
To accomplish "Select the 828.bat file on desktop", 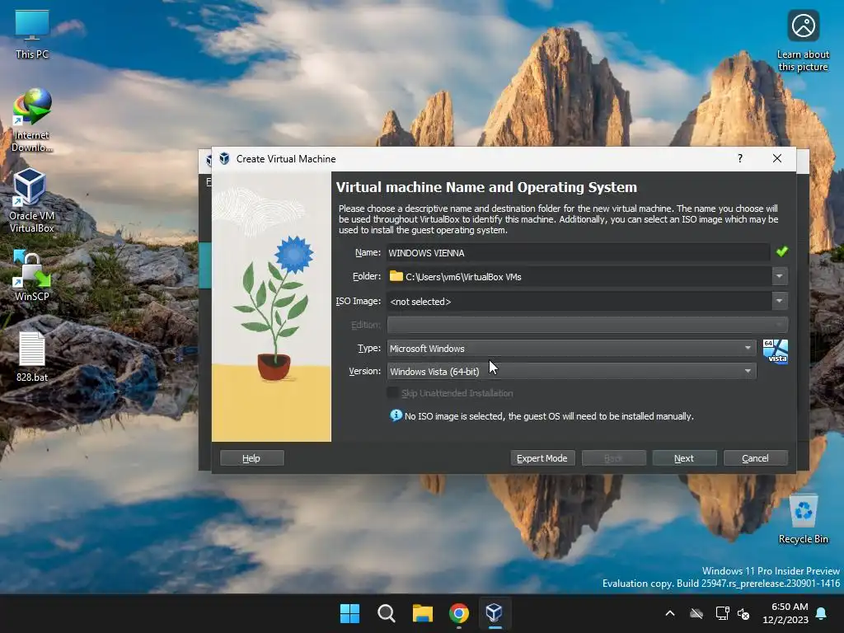I will tap(32, 356).
